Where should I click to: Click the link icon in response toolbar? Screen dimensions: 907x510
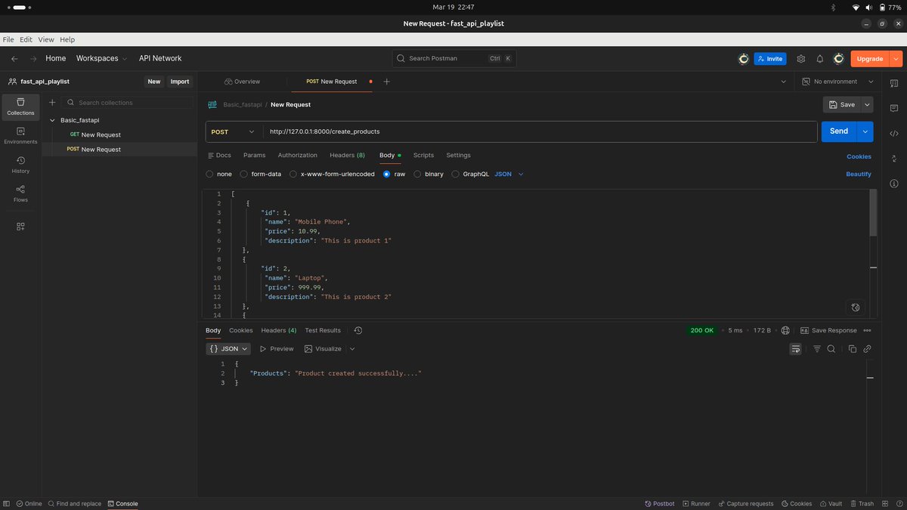click(867, 349)
